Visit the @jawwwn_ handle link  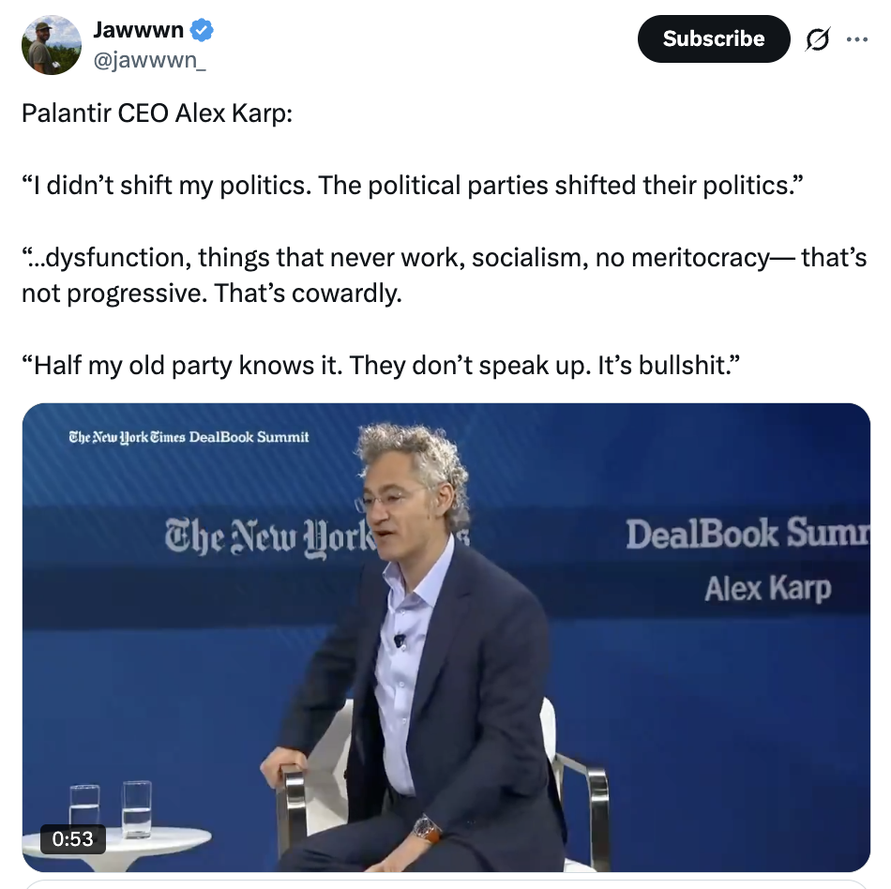point(149,60)
